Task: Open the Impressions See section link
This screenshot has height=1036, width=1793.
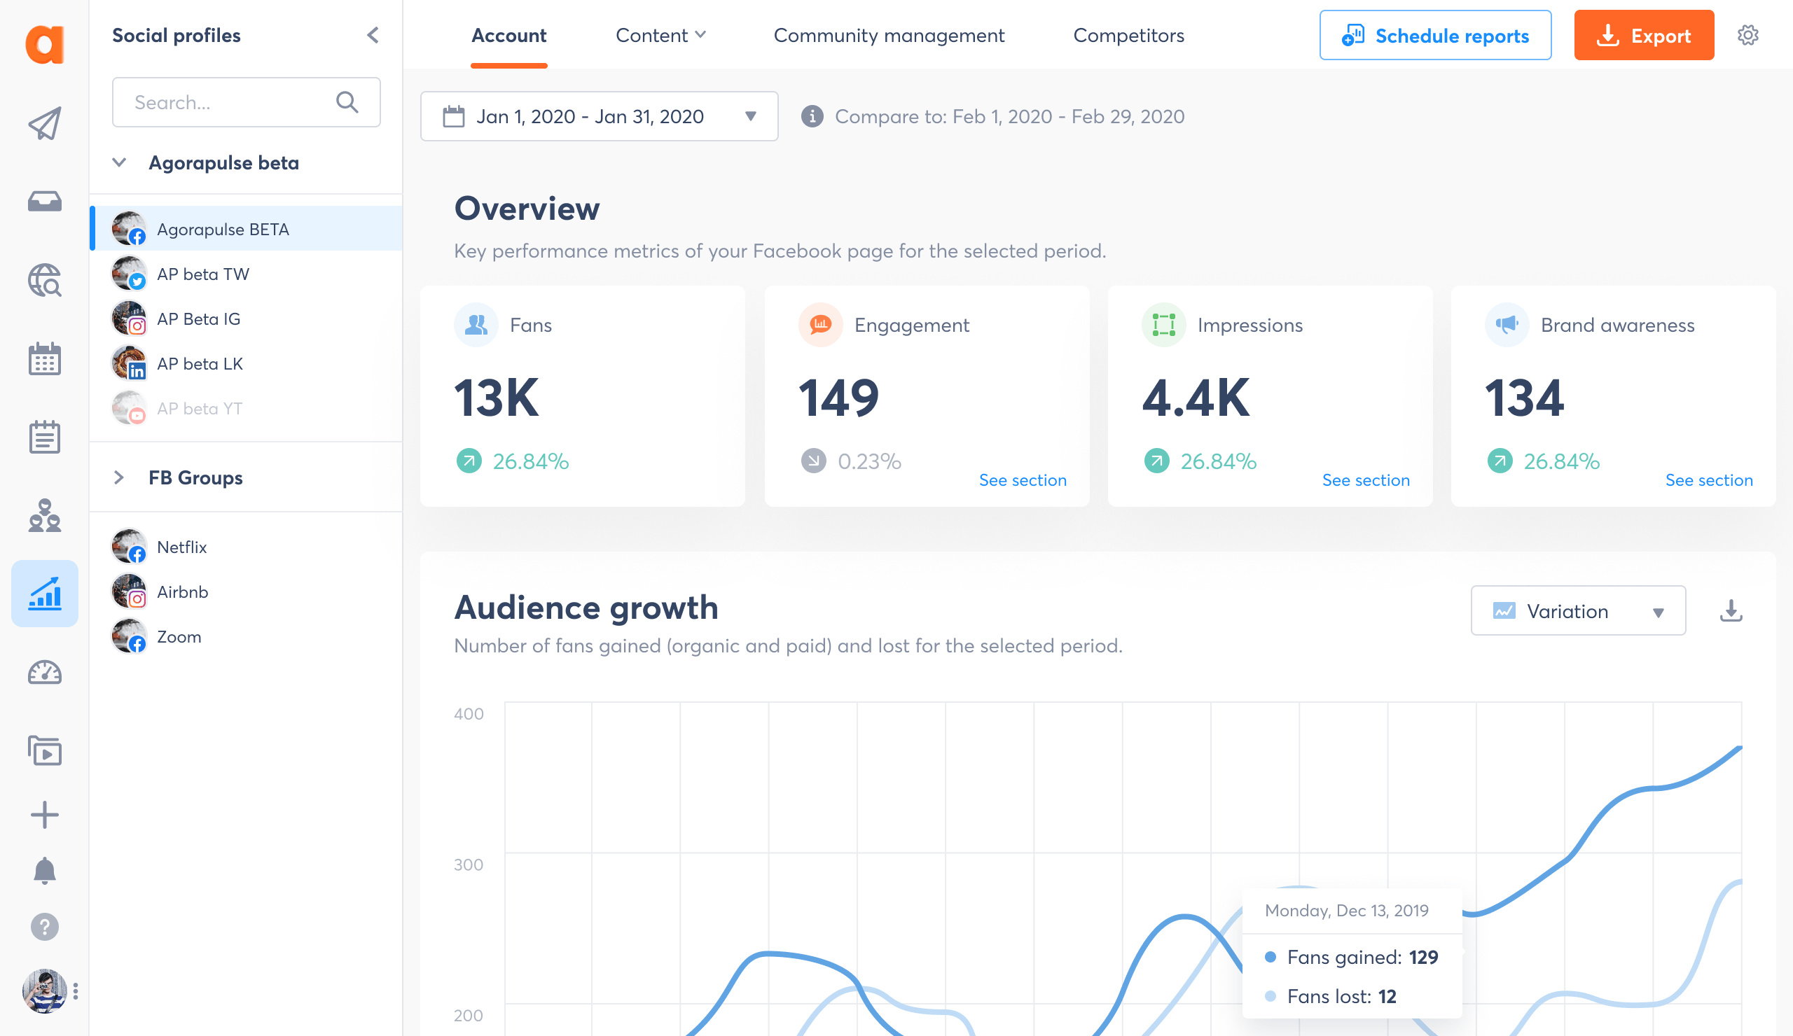Action: point(1366,480)
